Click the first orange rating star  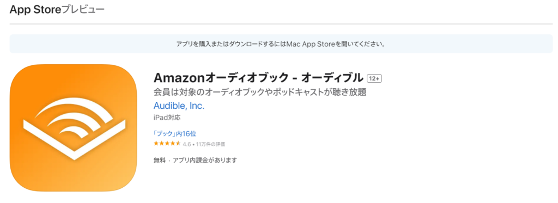click(x=156, y=144)
